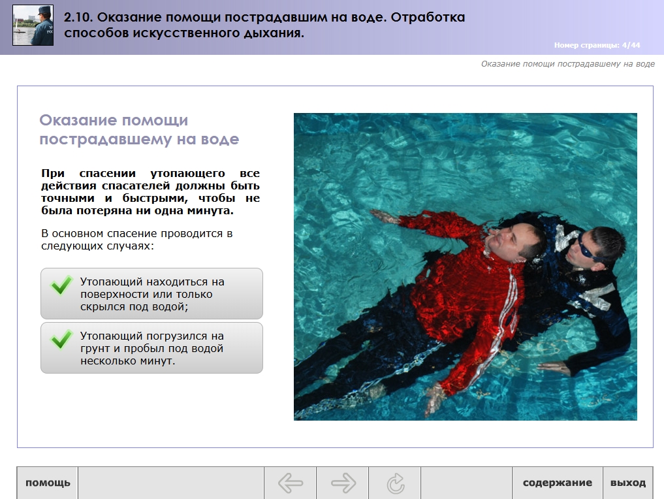664x499 pixels.
Task: Click the italic breadcrumb 'Оказание помощи пострадавшему на воде'
Action: click(568, 64)
